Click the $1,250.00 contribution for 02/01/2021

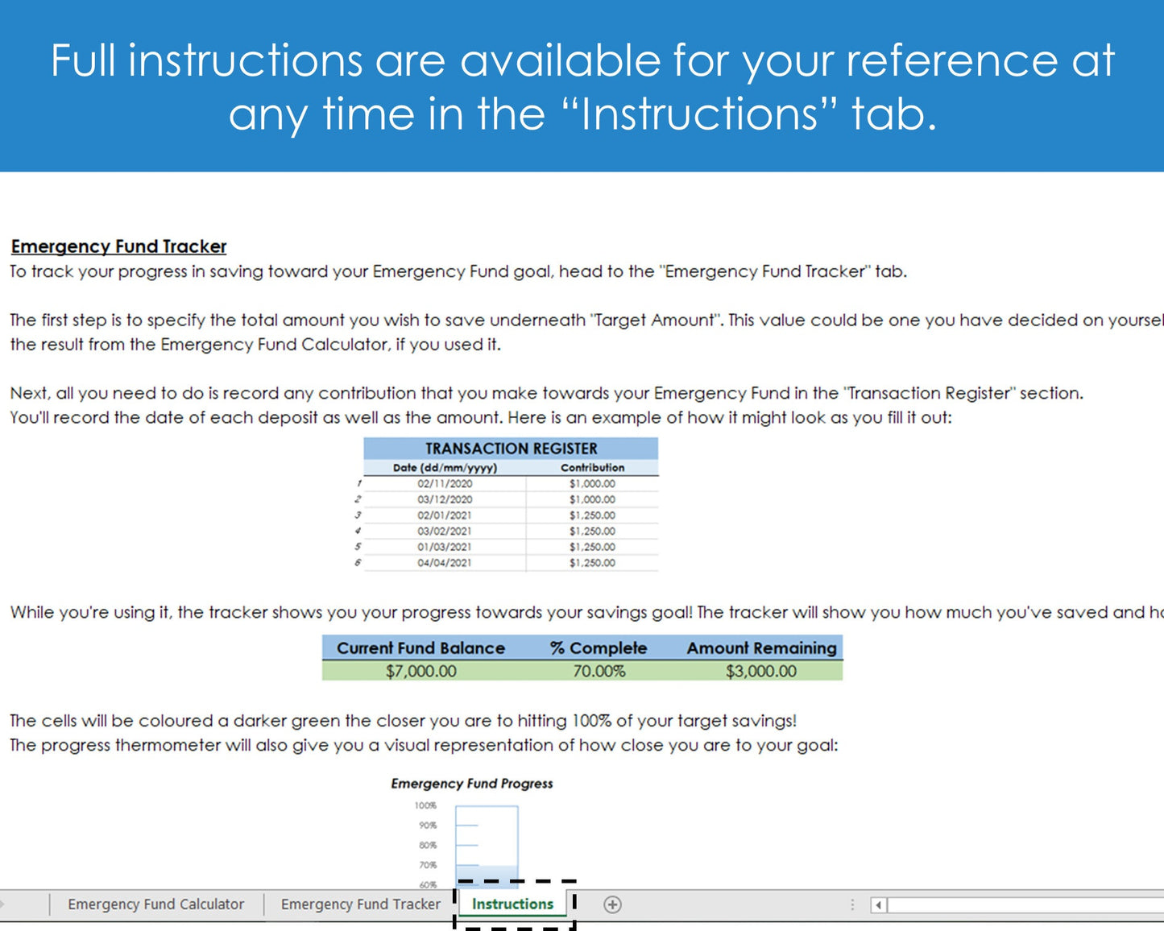point(592,515)
